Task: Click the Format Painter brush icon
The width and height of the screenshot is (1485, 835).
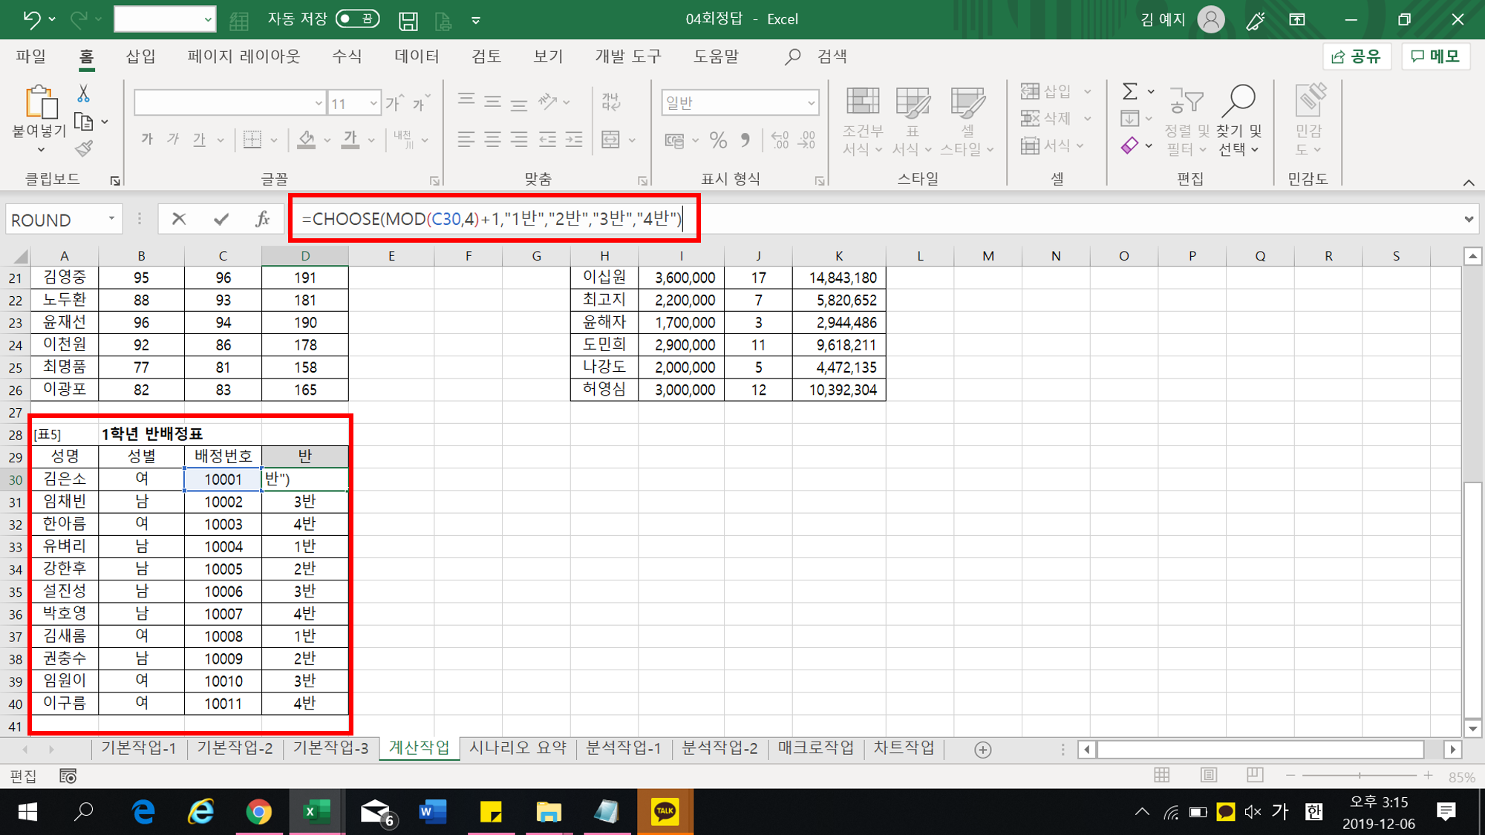Action: point(84,148)
